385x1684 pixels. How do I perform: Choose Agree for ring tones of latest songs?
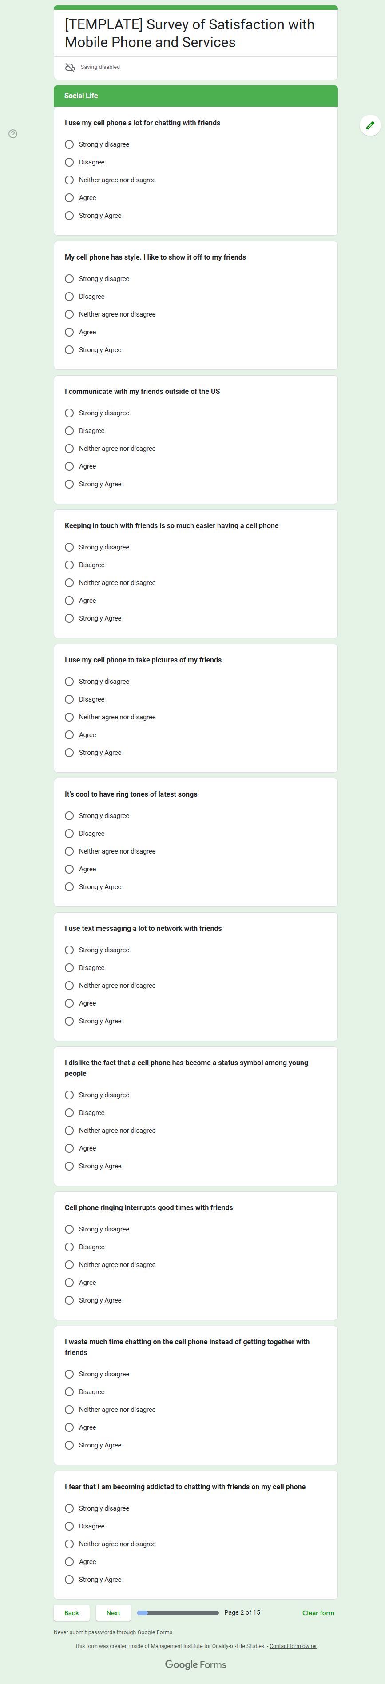point(69,869)
